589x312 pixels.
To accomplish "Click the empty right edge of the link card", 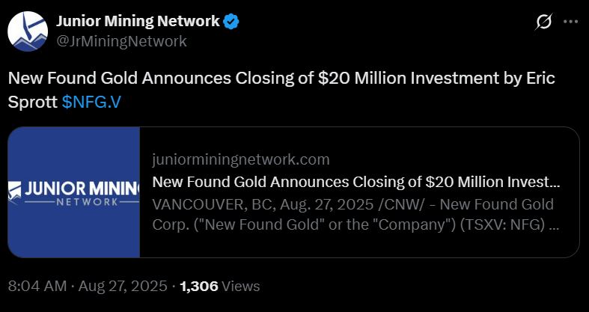I will click(x=570, y=239).
